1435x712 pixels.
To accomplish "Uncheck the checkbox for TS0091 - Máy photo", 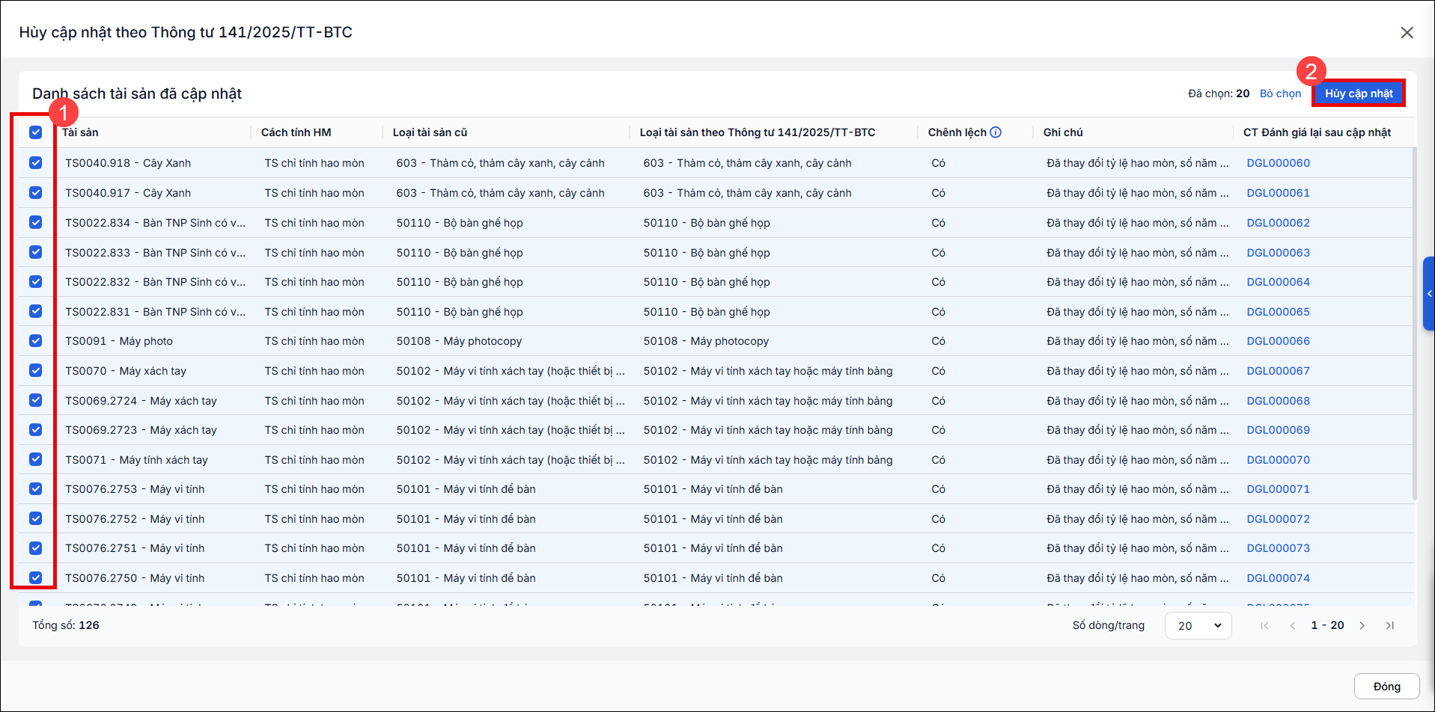I will (x=36, y=341).
